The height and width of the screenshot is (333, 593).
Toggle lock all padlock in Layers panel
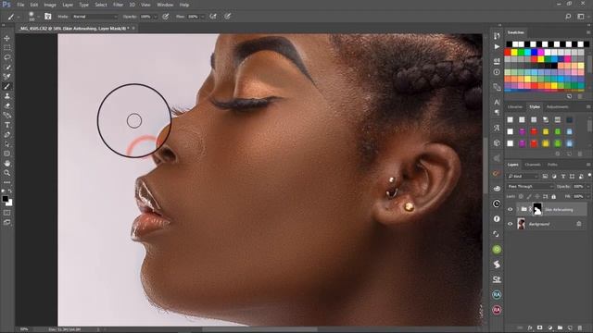554,196
